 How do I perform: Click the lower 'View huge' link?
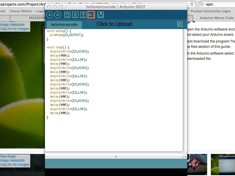click(x=8, y=156)
